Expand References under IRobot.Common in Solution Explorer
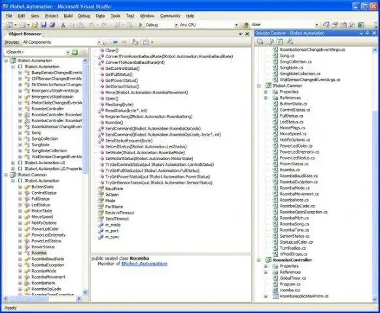Image resolution: width=380 pixels, height=313 pixels. pos(266,98)
